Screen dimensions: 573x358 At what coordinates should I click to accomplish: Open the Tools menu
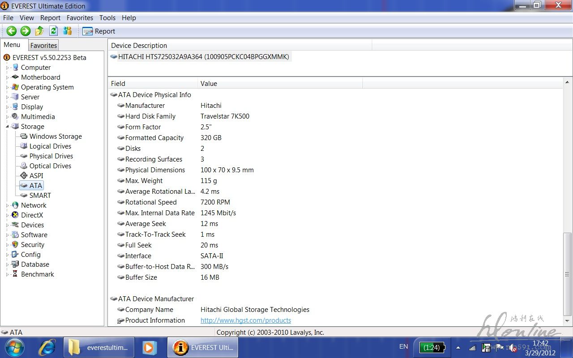click(x=107, y=18)
